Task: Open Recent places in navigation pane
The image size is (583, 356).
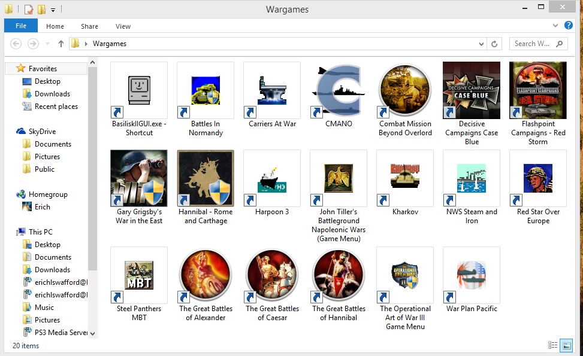Action: [x=56, y=106]
